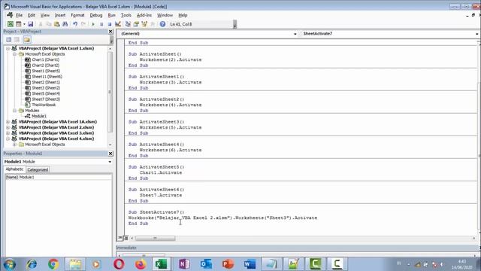Image resolution: width=481 pixels, height=271 pixels.
Task: Click the Cut scissors toolbar icon
Action: [41, 24]
